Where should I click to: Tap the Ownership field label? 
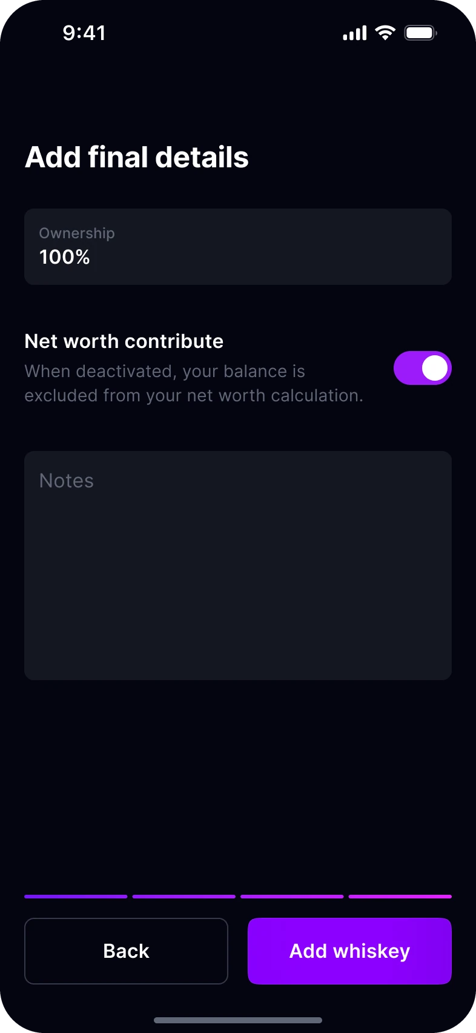77,233
